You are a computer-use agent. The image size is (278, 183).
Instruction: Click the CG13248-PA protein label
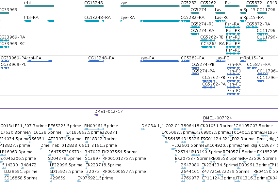(101, 58)
